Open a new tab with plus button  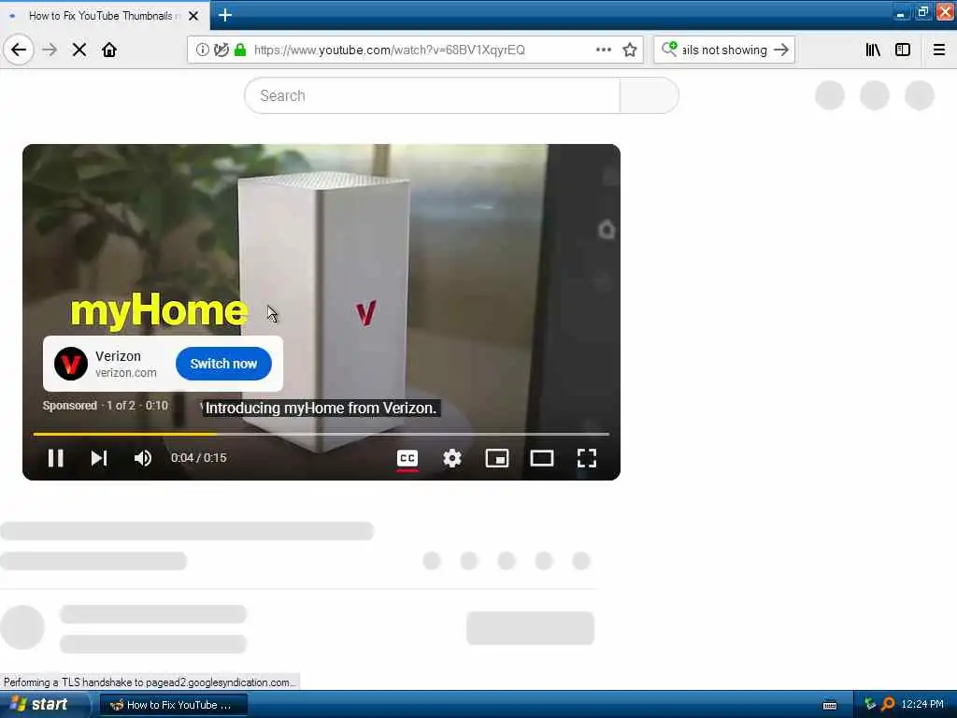click(224, 15)
